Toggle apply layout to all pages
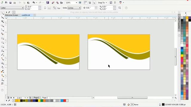 (55, 8)
